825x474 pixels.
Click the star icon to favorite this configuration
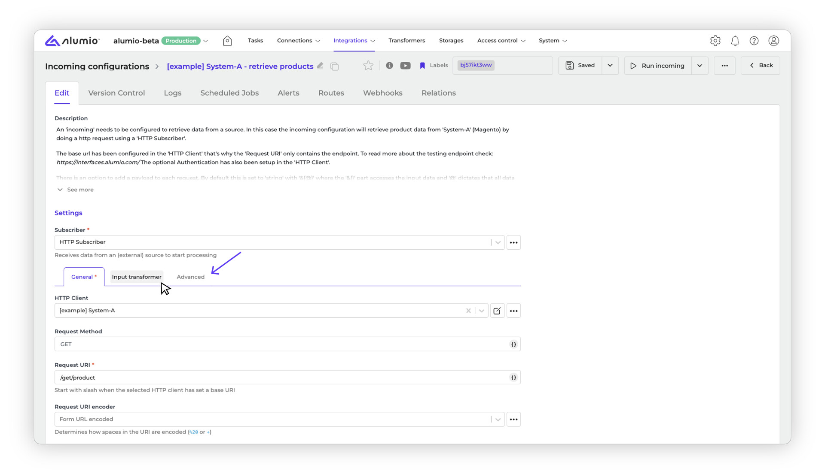[x=368, y=66]
